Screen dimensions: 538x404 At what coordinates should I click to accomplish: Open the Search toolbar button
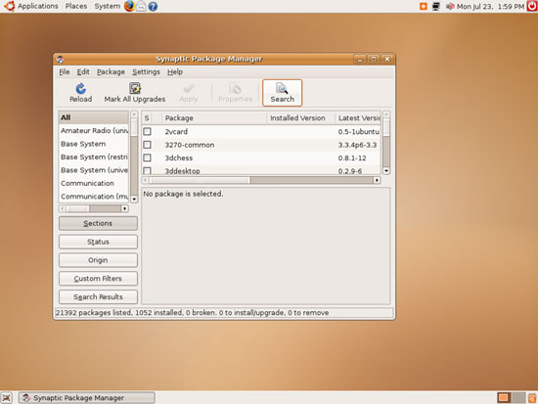pos(282,93)
